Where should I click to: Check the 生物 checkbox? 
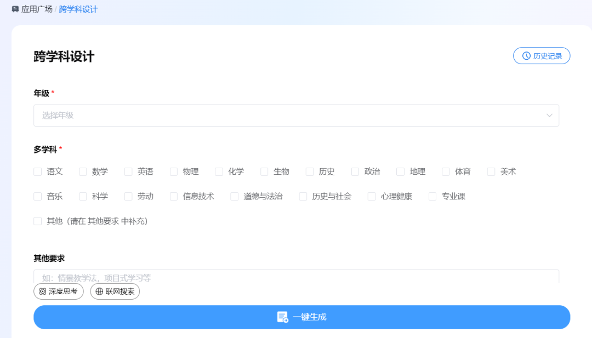(264, 171)
